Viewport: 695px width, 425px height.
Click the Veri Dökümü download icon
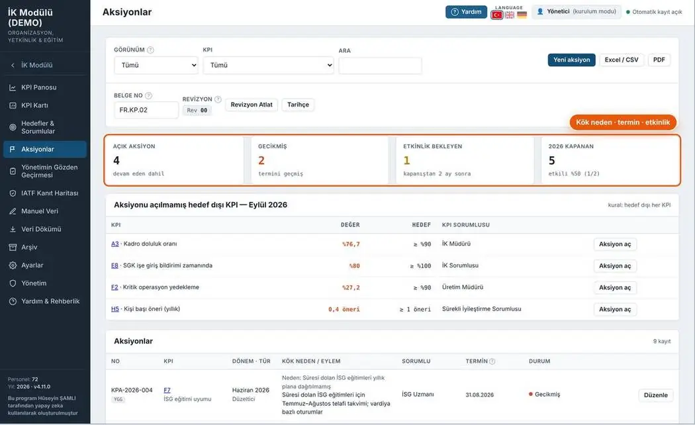[13, 229]
